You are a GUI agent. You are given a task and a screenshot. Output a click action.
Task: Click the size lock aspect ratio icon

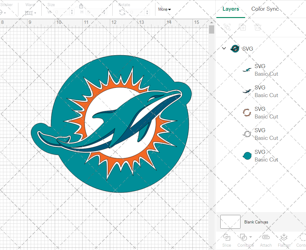[81, 6]
